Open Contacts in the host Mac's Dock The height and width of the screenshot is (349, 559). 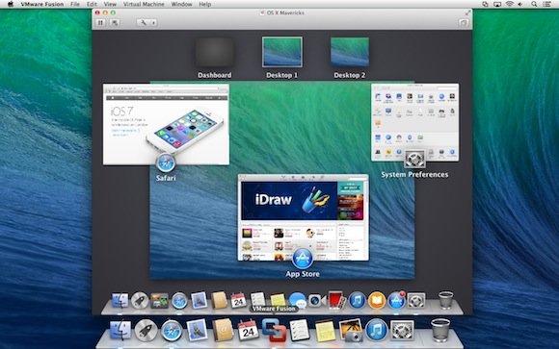tap(223, 330)
